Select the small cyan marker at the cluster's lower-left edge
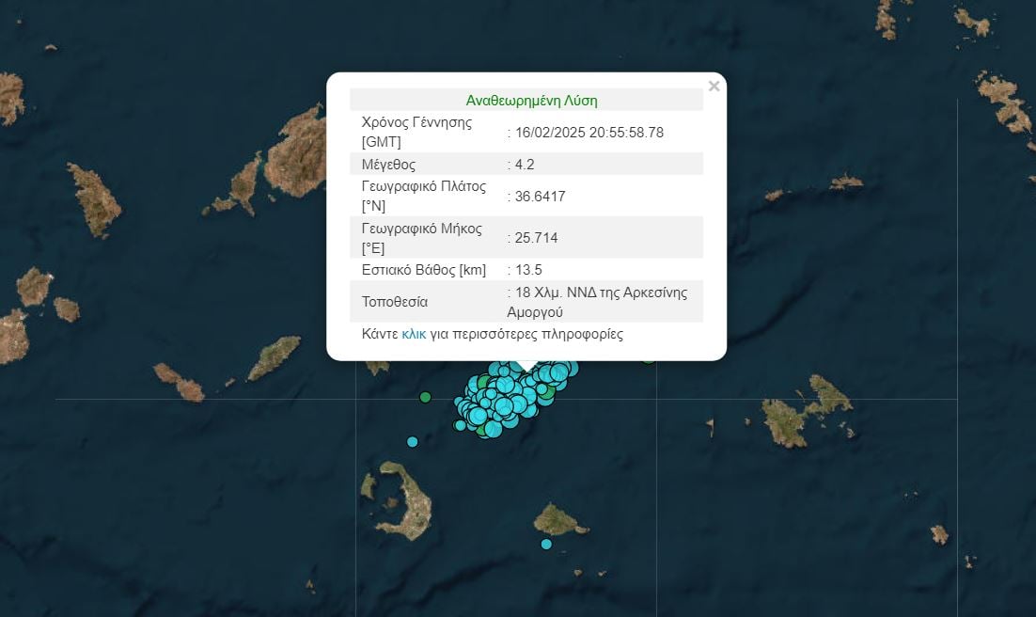Screen dimensions: 1036x617 point(460,425)
